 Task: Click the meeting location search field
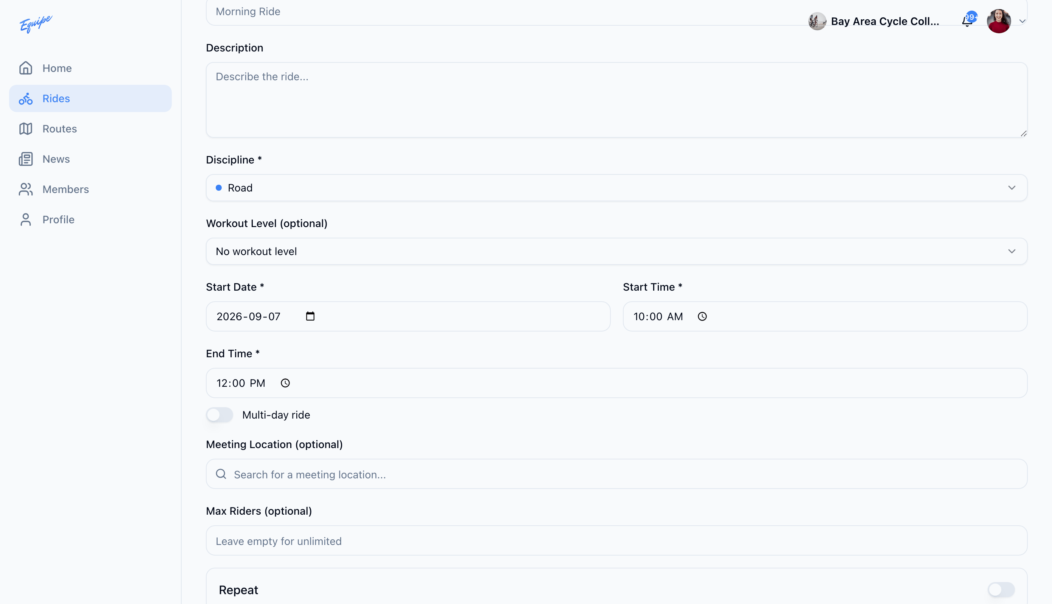click(616, 474)
